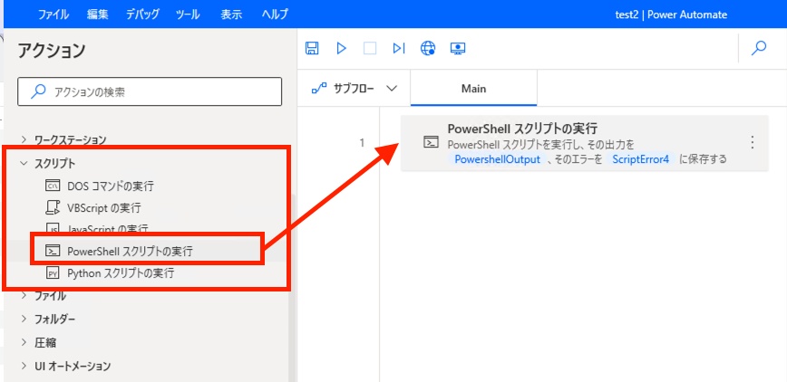Open the 編集 menu

[97, 14]
